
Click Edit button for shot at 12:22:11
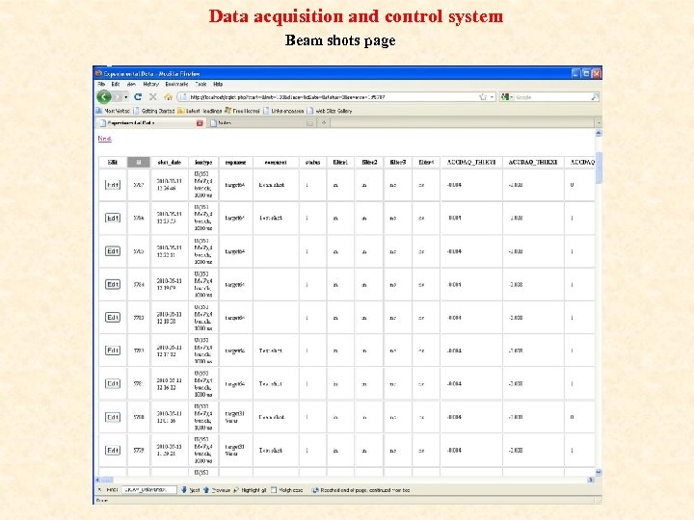coord(113,251)
